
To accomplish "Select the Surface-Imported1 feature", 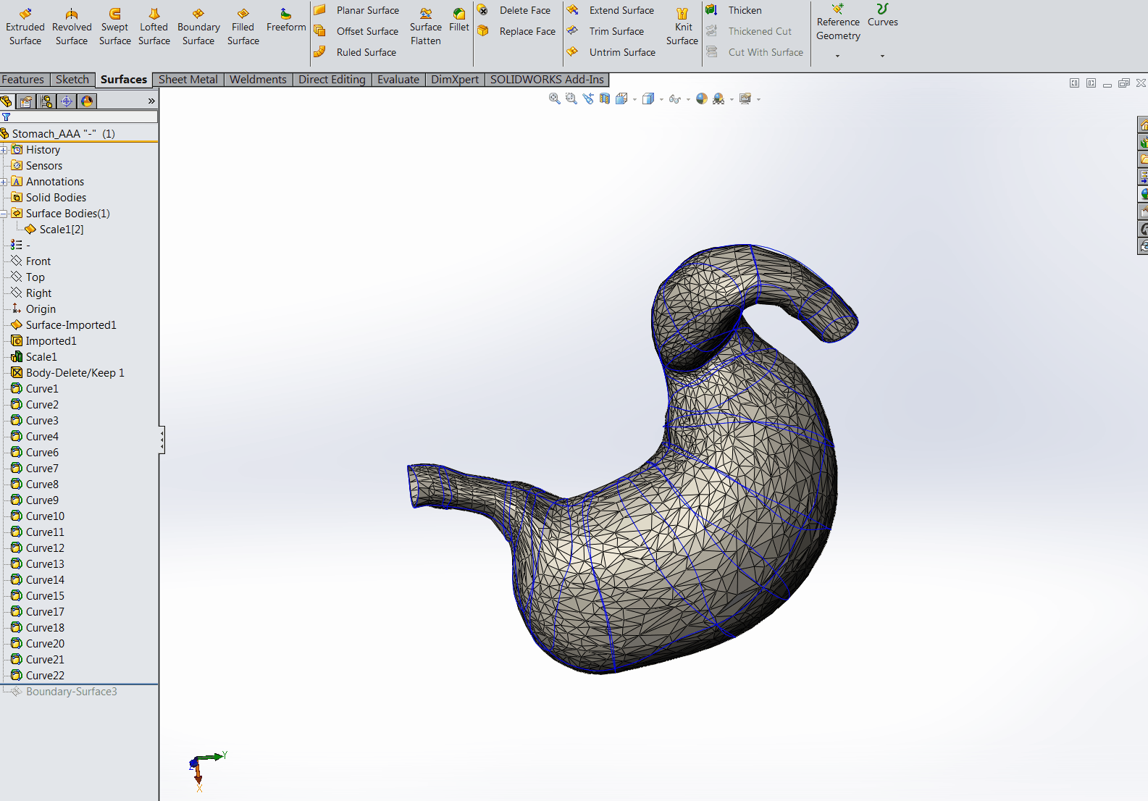I will 64,325.
